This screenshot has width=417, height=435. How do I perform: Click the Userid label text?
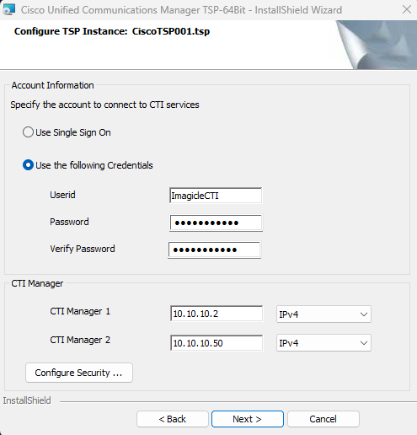coord(62,195)
